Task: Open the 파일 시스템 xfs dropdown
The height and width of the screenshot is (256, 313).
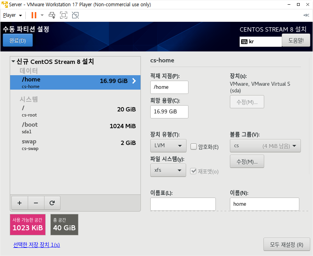Action: tap(168, 170)
